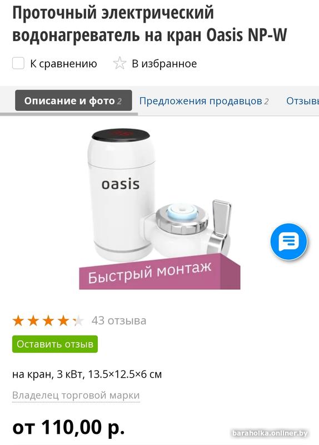Click the Быстрый монтаж pink banner

click(159, 273)
